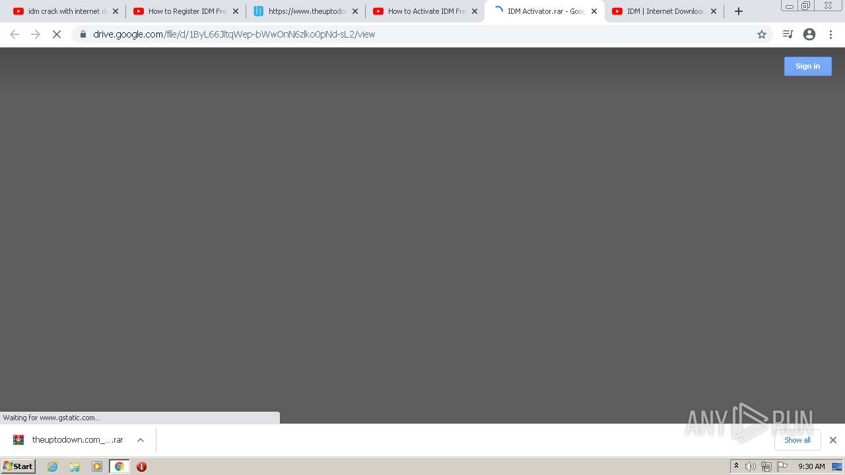Stop loading this page
The image size is (845, 475).
coord(57,34)
